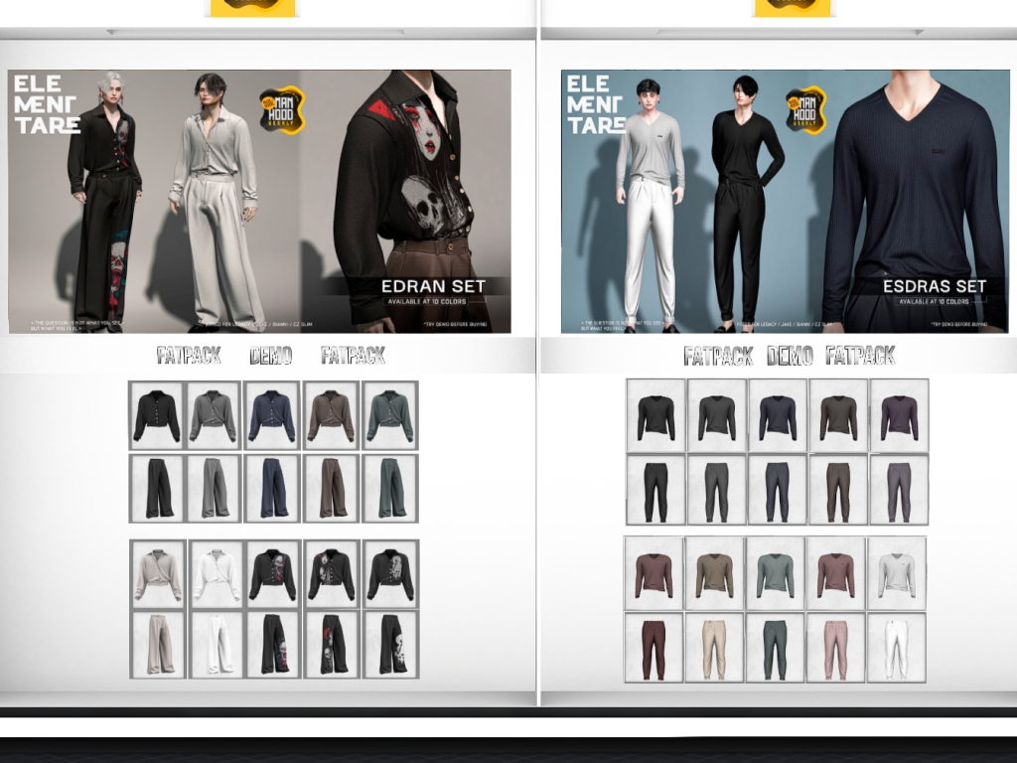The width and height of the screenshot is (1017, 763).
Task: Click DEMO button under Edran Set
Action: 270,356
